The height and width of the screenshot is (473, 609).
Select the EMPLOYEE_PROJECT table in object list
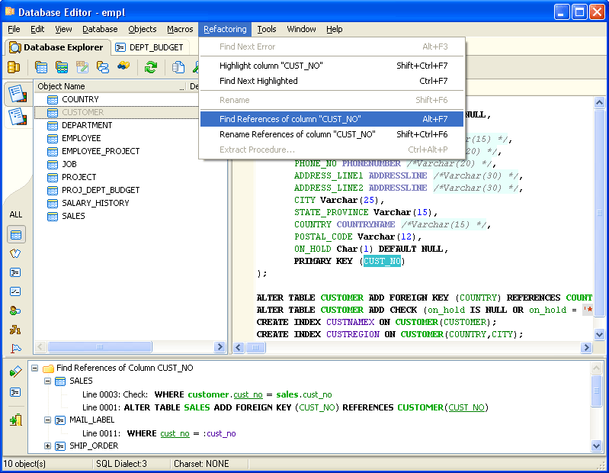click(100, 151)
